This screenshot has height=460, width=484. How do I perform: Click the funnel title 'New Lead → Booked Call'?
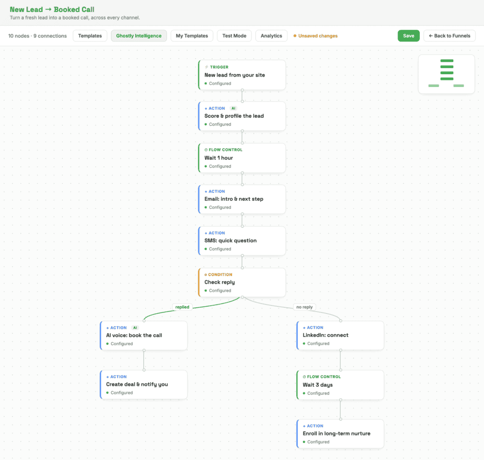52,9
